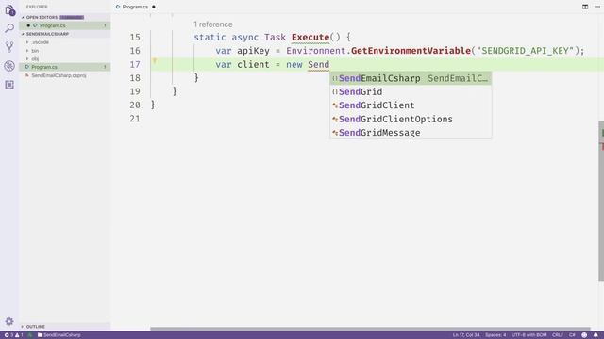Open the Extensions view in activity bar

point(9,85)
